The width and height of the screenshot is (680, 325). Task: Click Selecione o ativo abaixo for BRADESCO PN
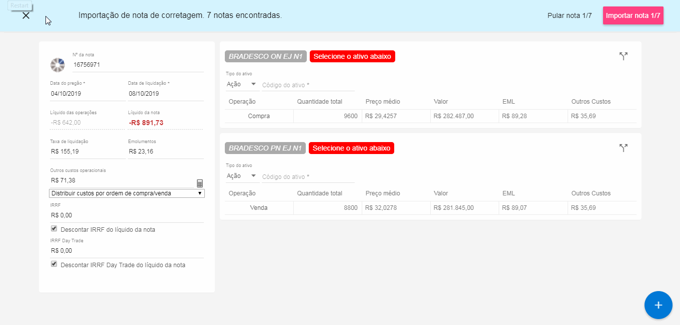(351, 148)
